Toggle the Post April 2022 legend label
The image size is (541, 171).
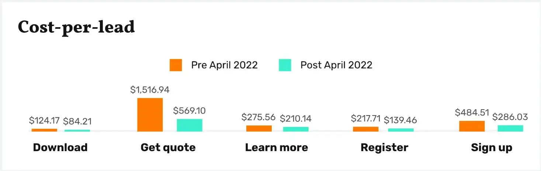click(336, 65)
